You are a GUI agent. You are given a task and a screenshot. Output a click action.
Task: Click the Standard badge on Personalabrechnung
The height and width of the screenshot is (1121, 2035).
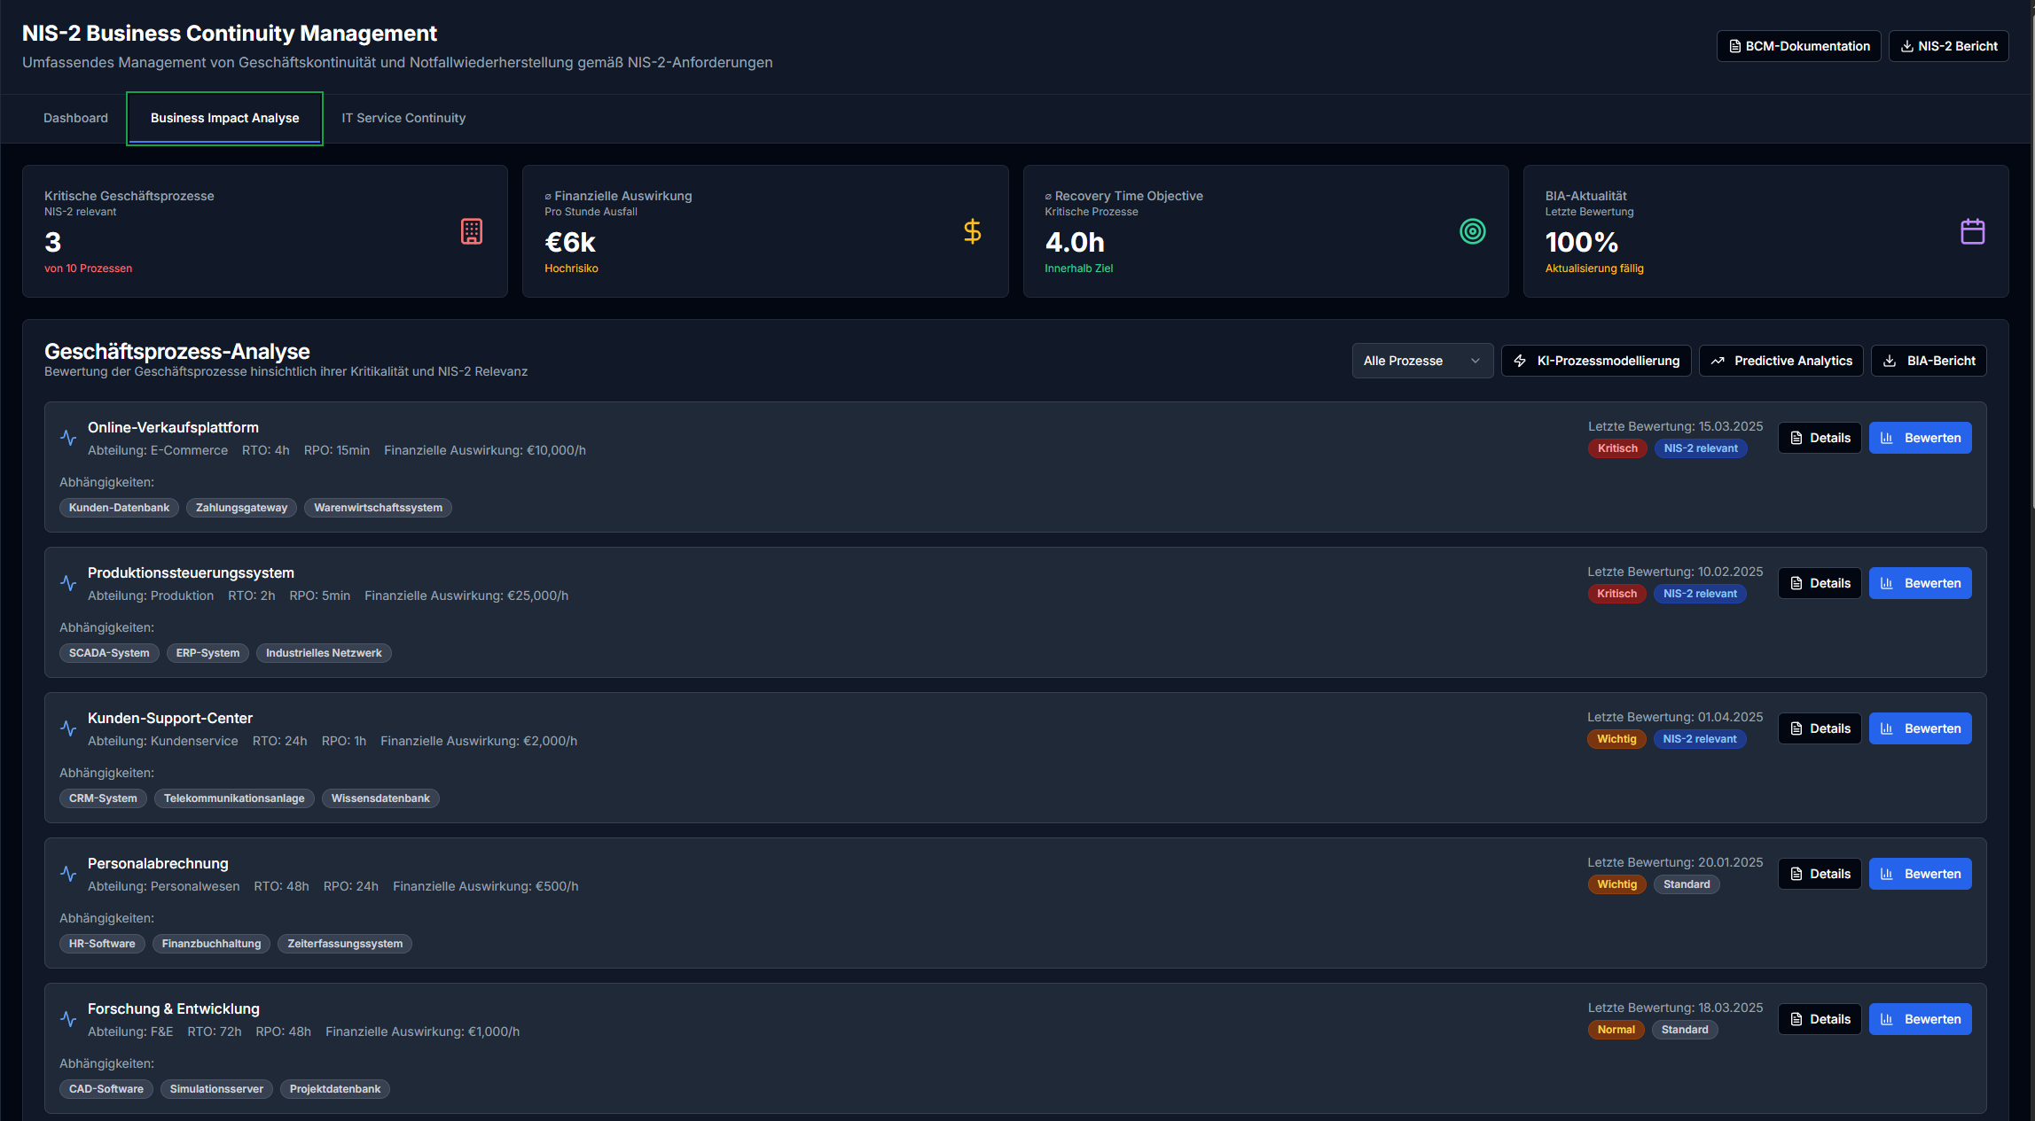pyautogui.click(x=1686, y=884)
